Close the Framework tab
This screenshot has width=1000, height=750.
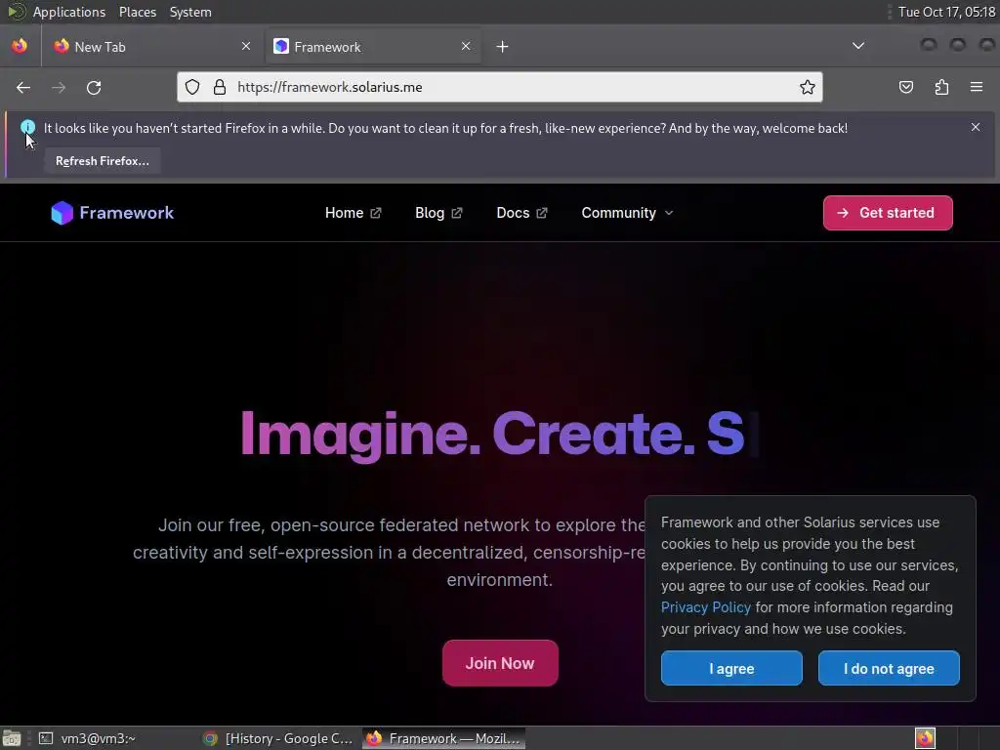466,46
